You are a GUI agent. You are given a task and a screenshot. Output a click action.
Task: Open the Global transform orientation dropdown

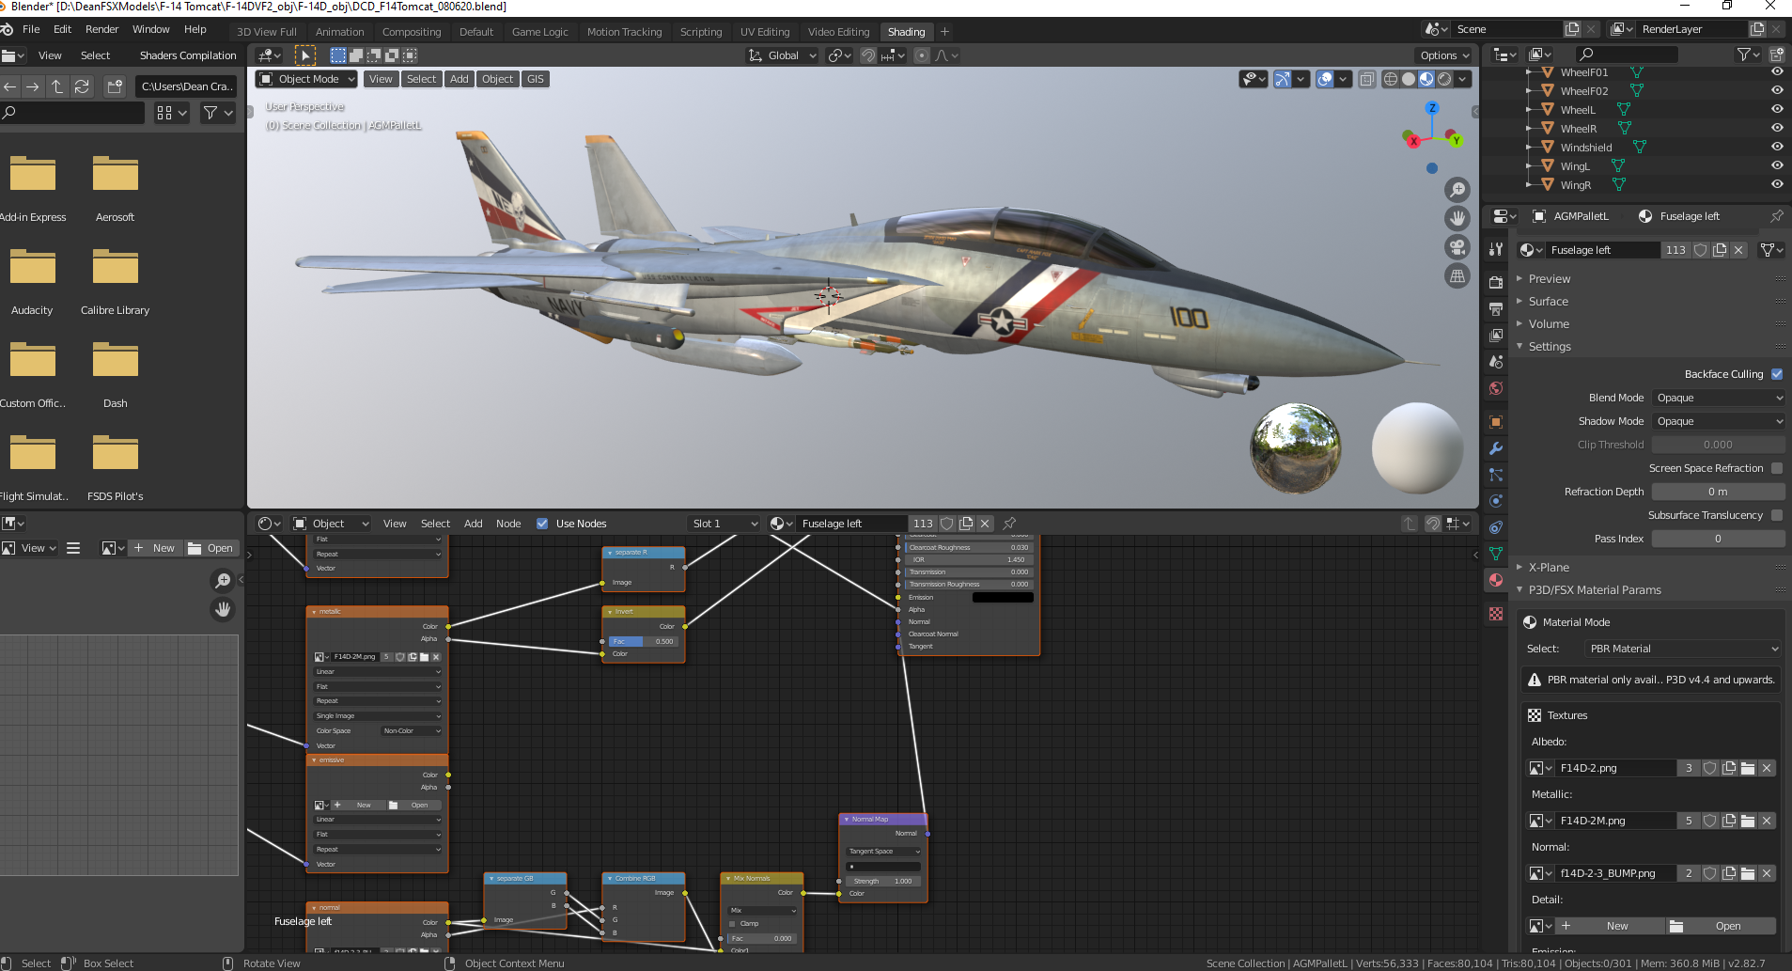(x=783, y=55)
